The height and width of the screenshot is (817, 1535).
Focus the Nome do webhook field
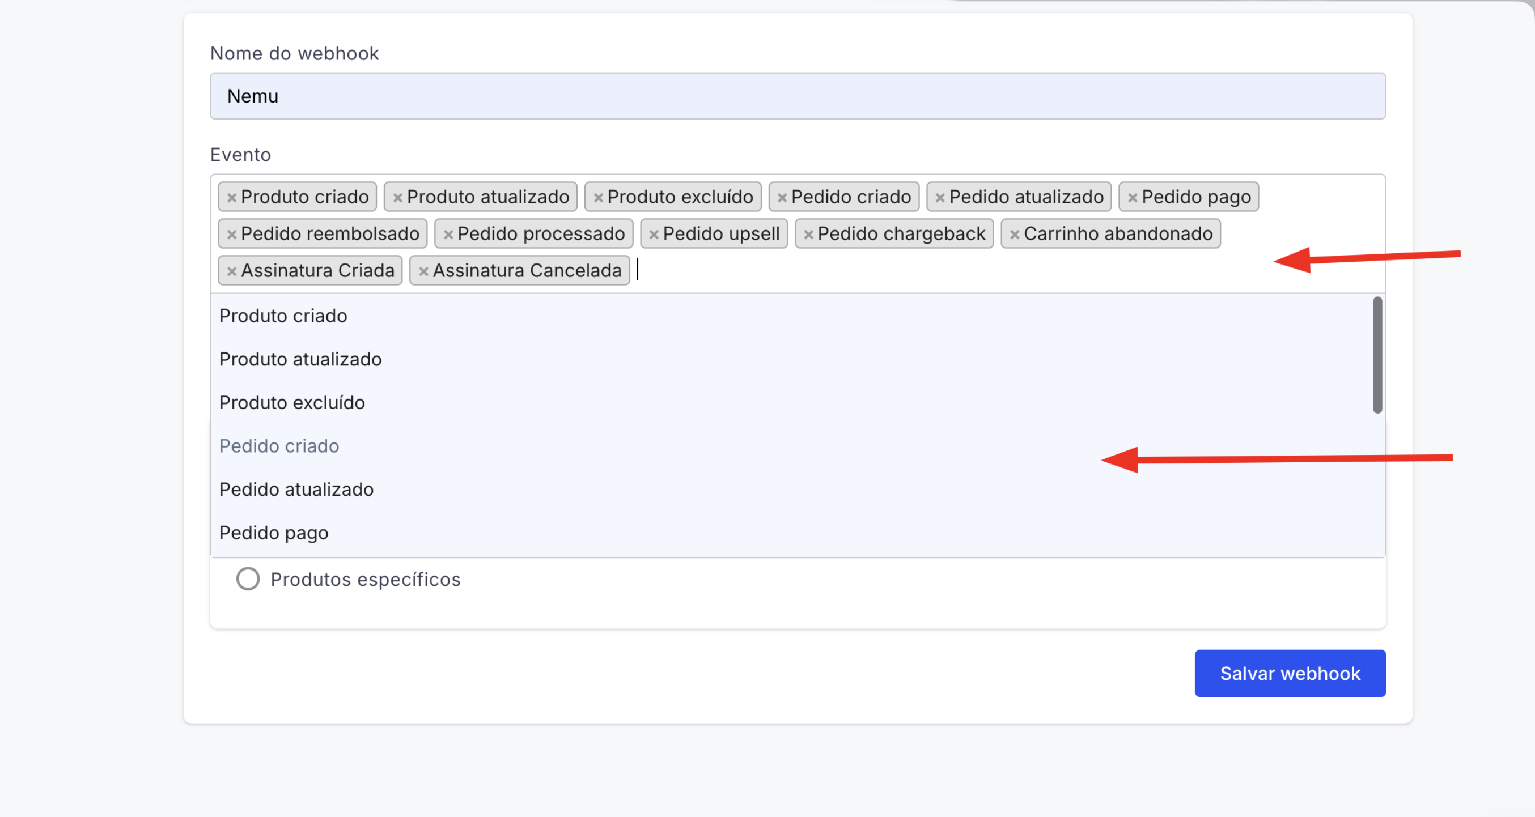798,96
